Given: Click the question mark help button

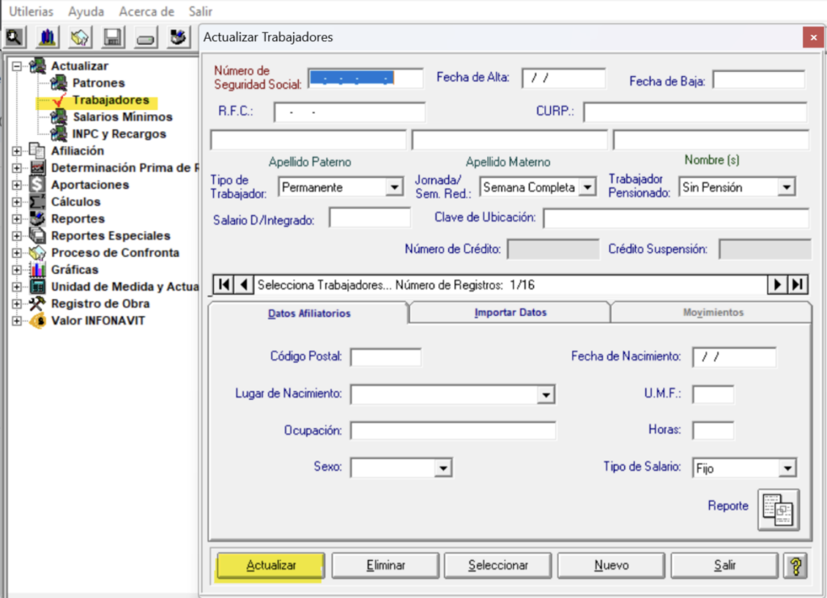Looking at the screenshot, I should click(x=796, y=566).
